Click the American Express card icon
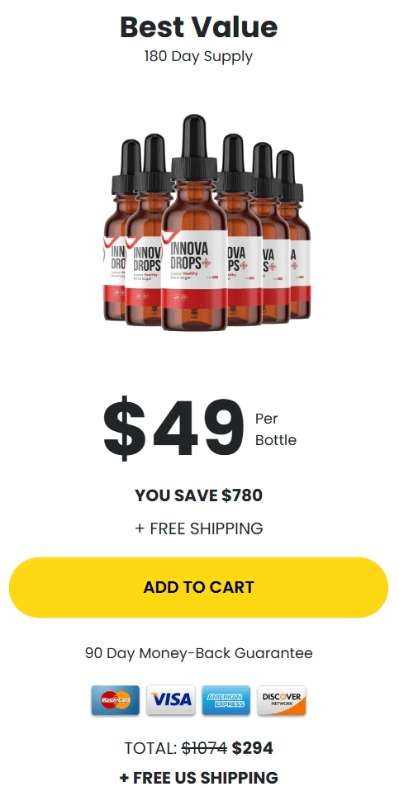The image size is (399, 796). point(226,700)
